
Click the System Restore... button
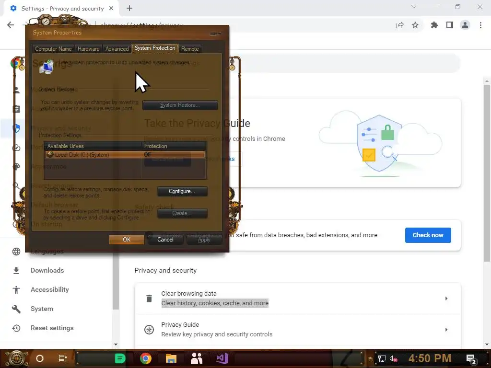pos(180,105)
